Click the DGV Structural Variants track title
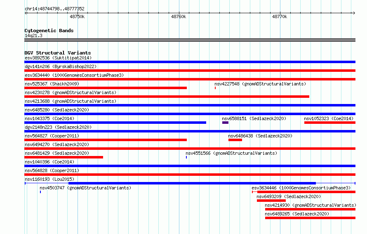367x234 pixels. pyautogui.click(x=58, y=53)
